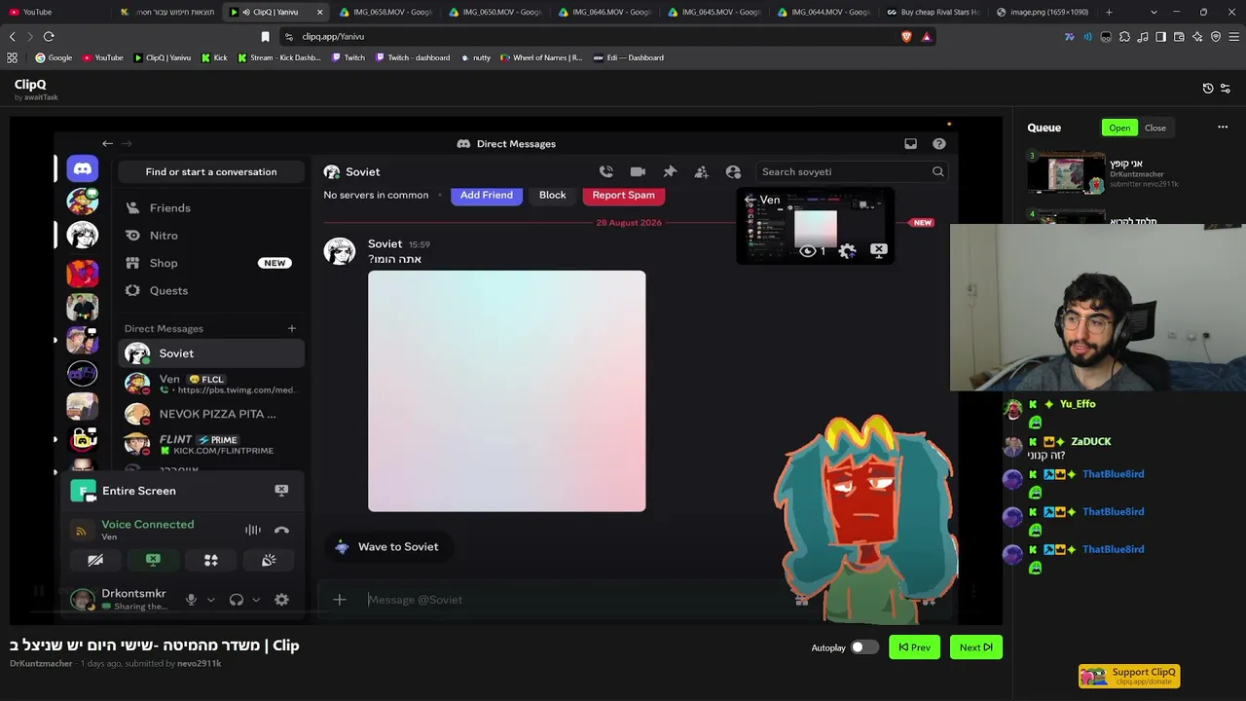Open Discord user settings gear
The image size is (1246, 701).
pyautogui.click(x=281, y=600)
